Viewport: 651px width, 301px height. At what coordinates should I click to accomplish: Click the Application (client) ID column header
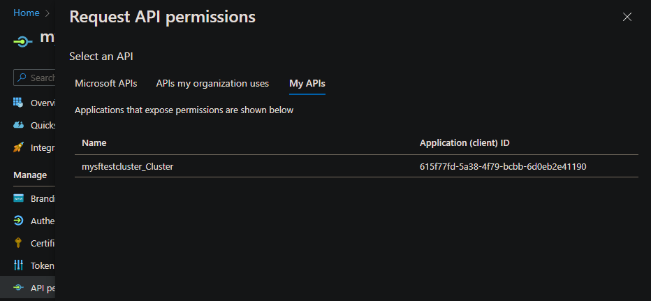point(465,143)
